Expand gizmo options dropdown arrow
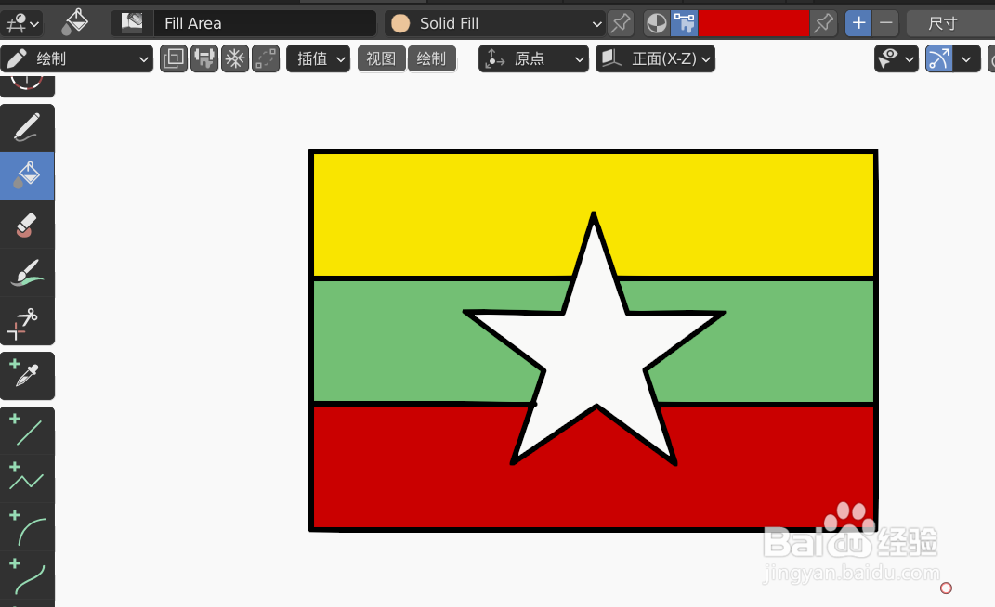The image size is (995, 607). 966,59
